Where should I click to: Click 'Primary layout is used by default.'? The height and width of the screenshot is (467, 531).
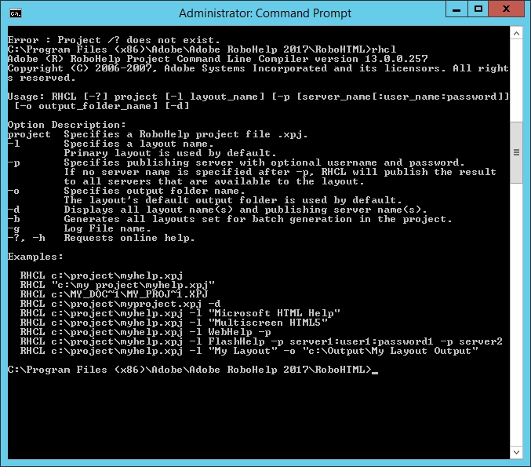(170, 153)
